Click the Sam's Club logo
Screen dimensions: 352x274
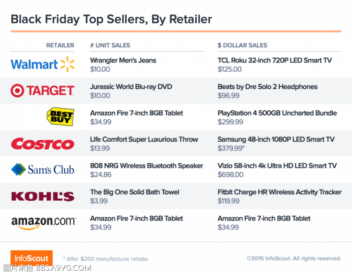[43, 169]
